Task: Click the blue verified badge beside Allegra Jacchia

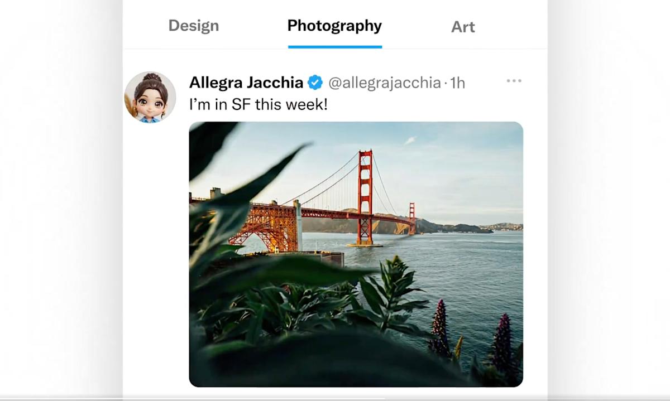Action: 315,83
